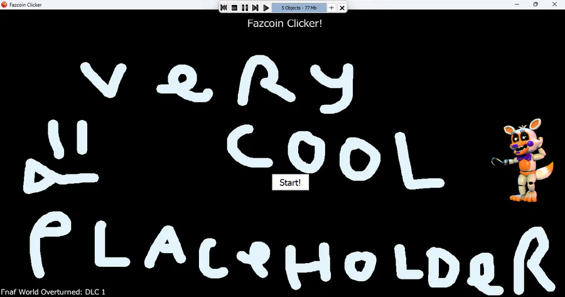Restore down the Fazcoin Clicker window
The width and height of the screenshot is (565, 297).
point(536,4)
